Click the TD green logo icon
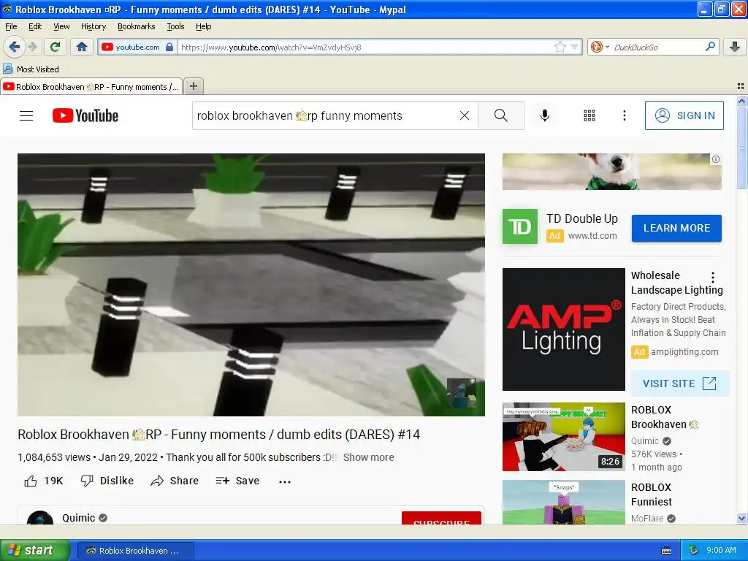The height and width of the screenshot is (561, 748). point(520,226)
